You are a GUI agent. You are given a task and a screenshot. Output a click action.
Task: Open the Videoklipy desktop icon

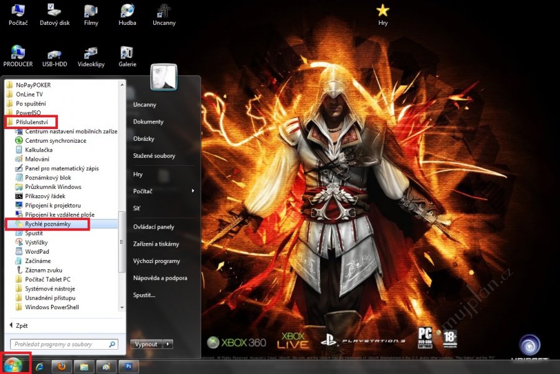[91, 56]
